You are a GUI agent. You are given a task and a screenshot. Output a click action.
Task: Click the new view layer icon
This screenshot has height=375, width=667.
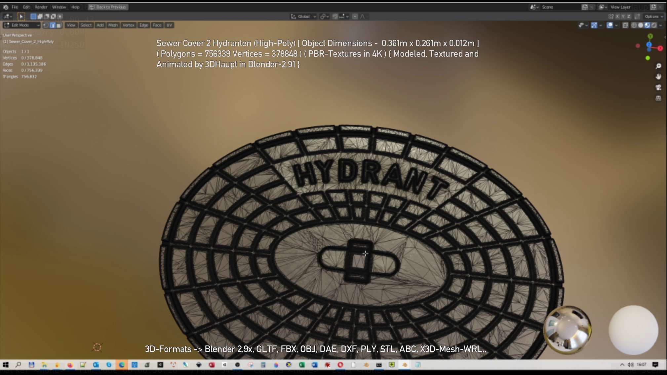click(653, 7)
